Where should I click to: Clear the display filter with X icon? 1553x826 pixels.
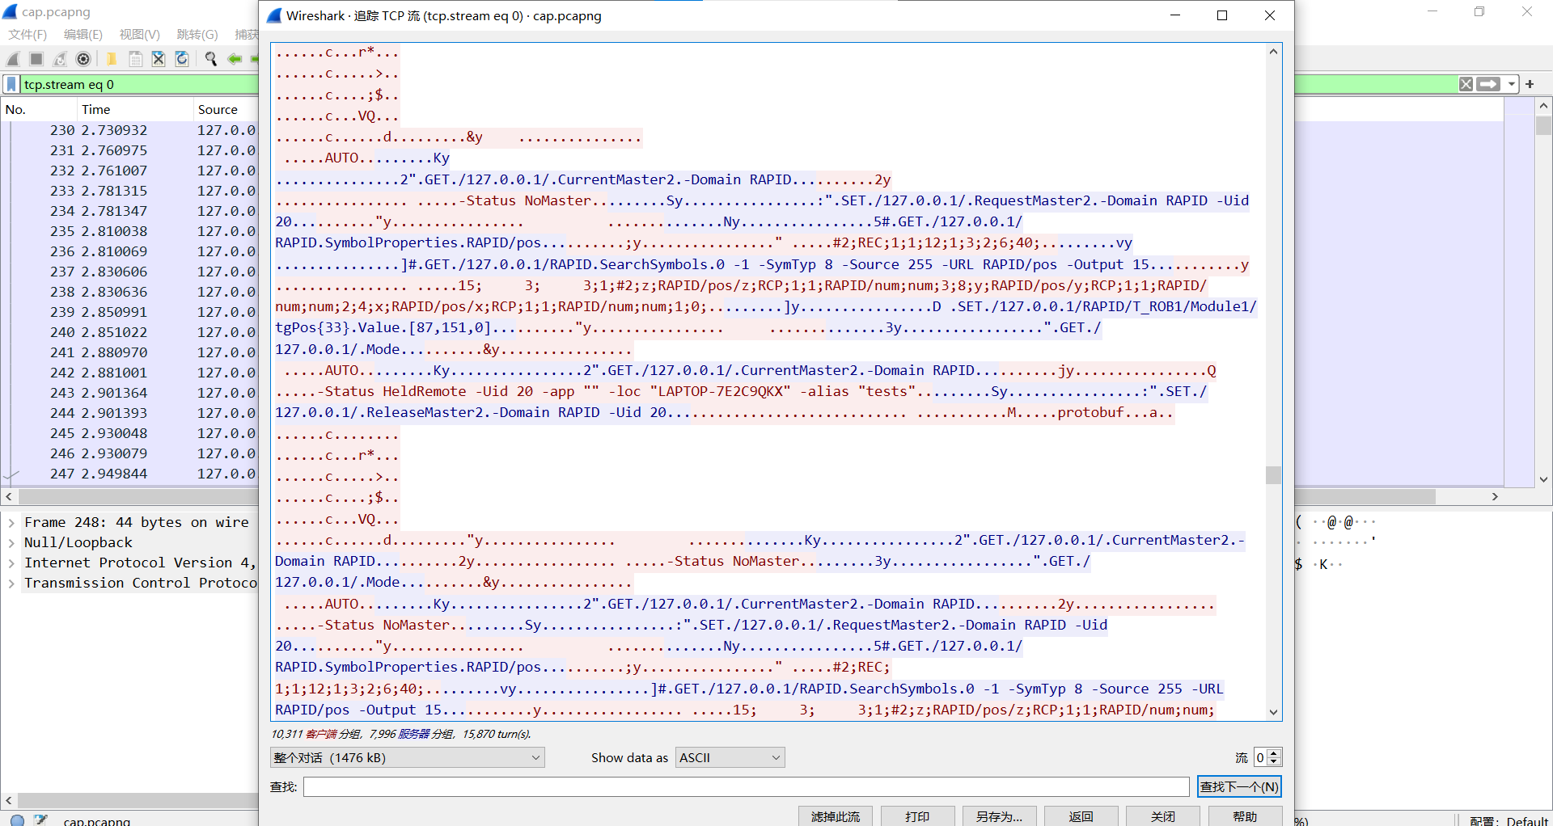pyautogui.click(x=1466, y=84)
